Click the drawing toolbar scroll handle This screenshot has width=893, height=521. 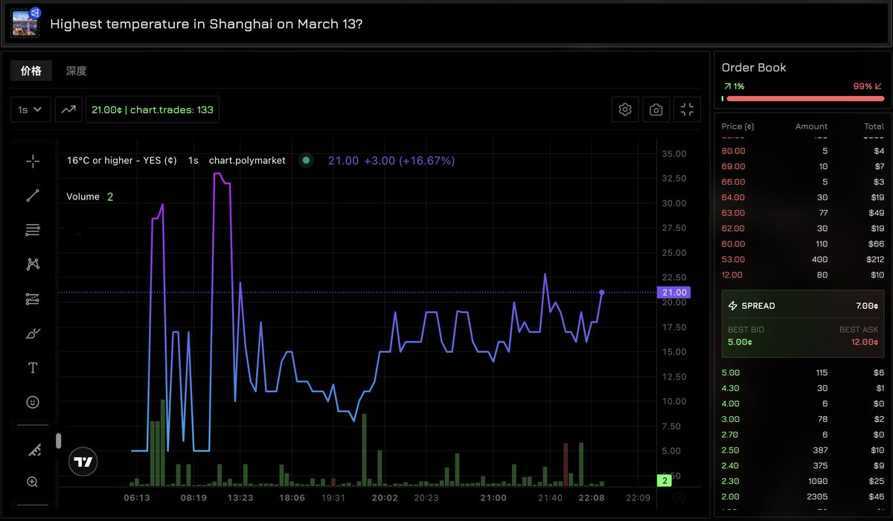click(x=58, y=441)
